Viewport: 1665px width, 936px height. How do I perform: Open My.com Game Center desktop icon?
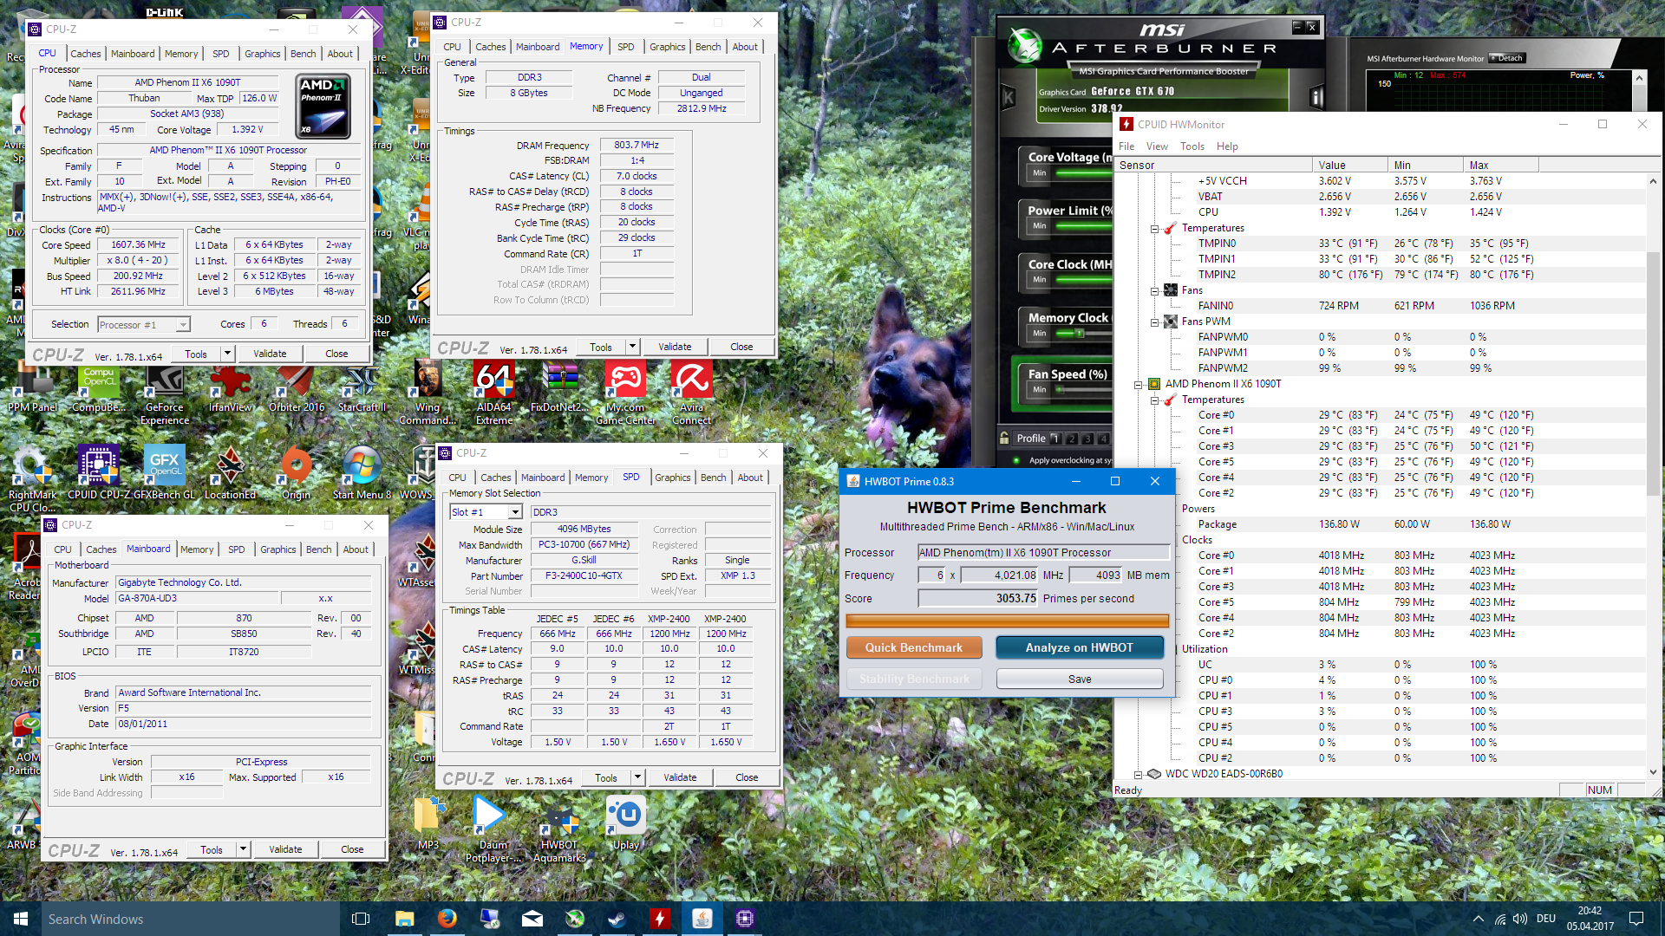[625, 392]
